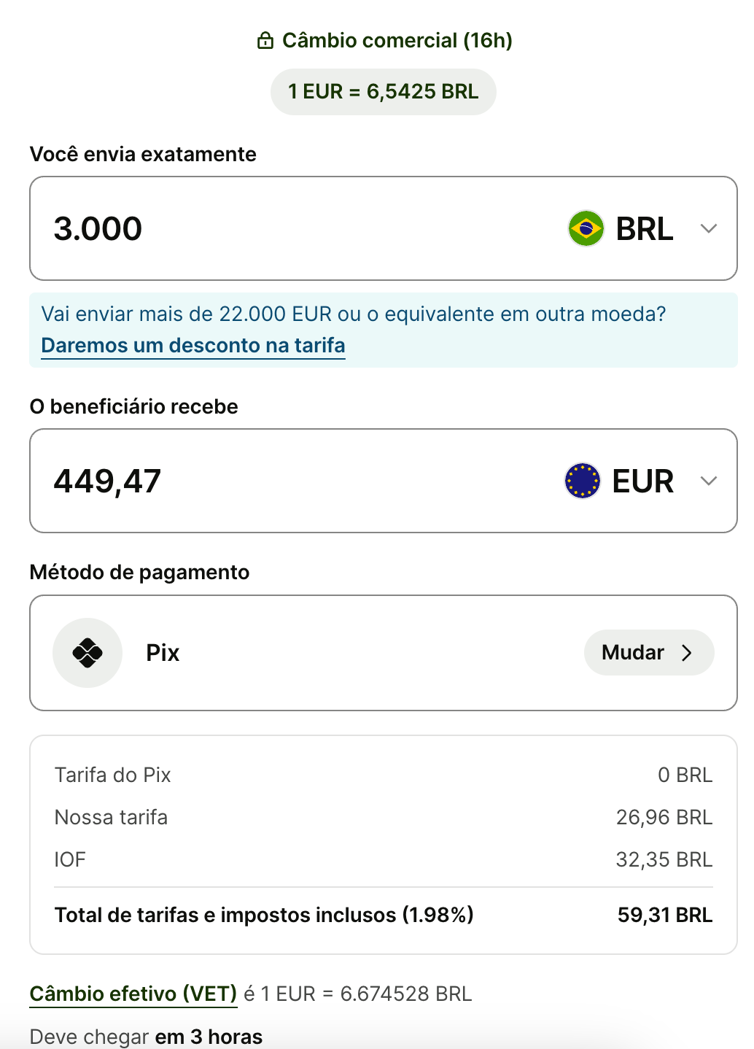Open the EUR currency label selector

point(642,481)
